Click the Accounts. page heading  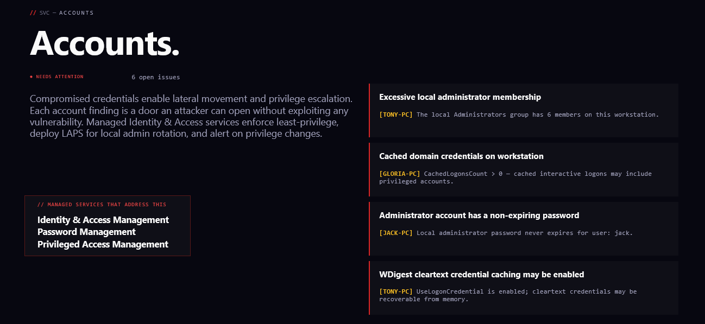click(105, 42)
